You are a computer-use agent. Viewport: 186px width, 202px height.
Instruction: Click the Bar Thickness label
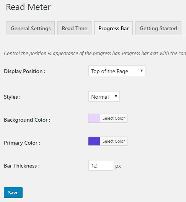pos(22,166)
